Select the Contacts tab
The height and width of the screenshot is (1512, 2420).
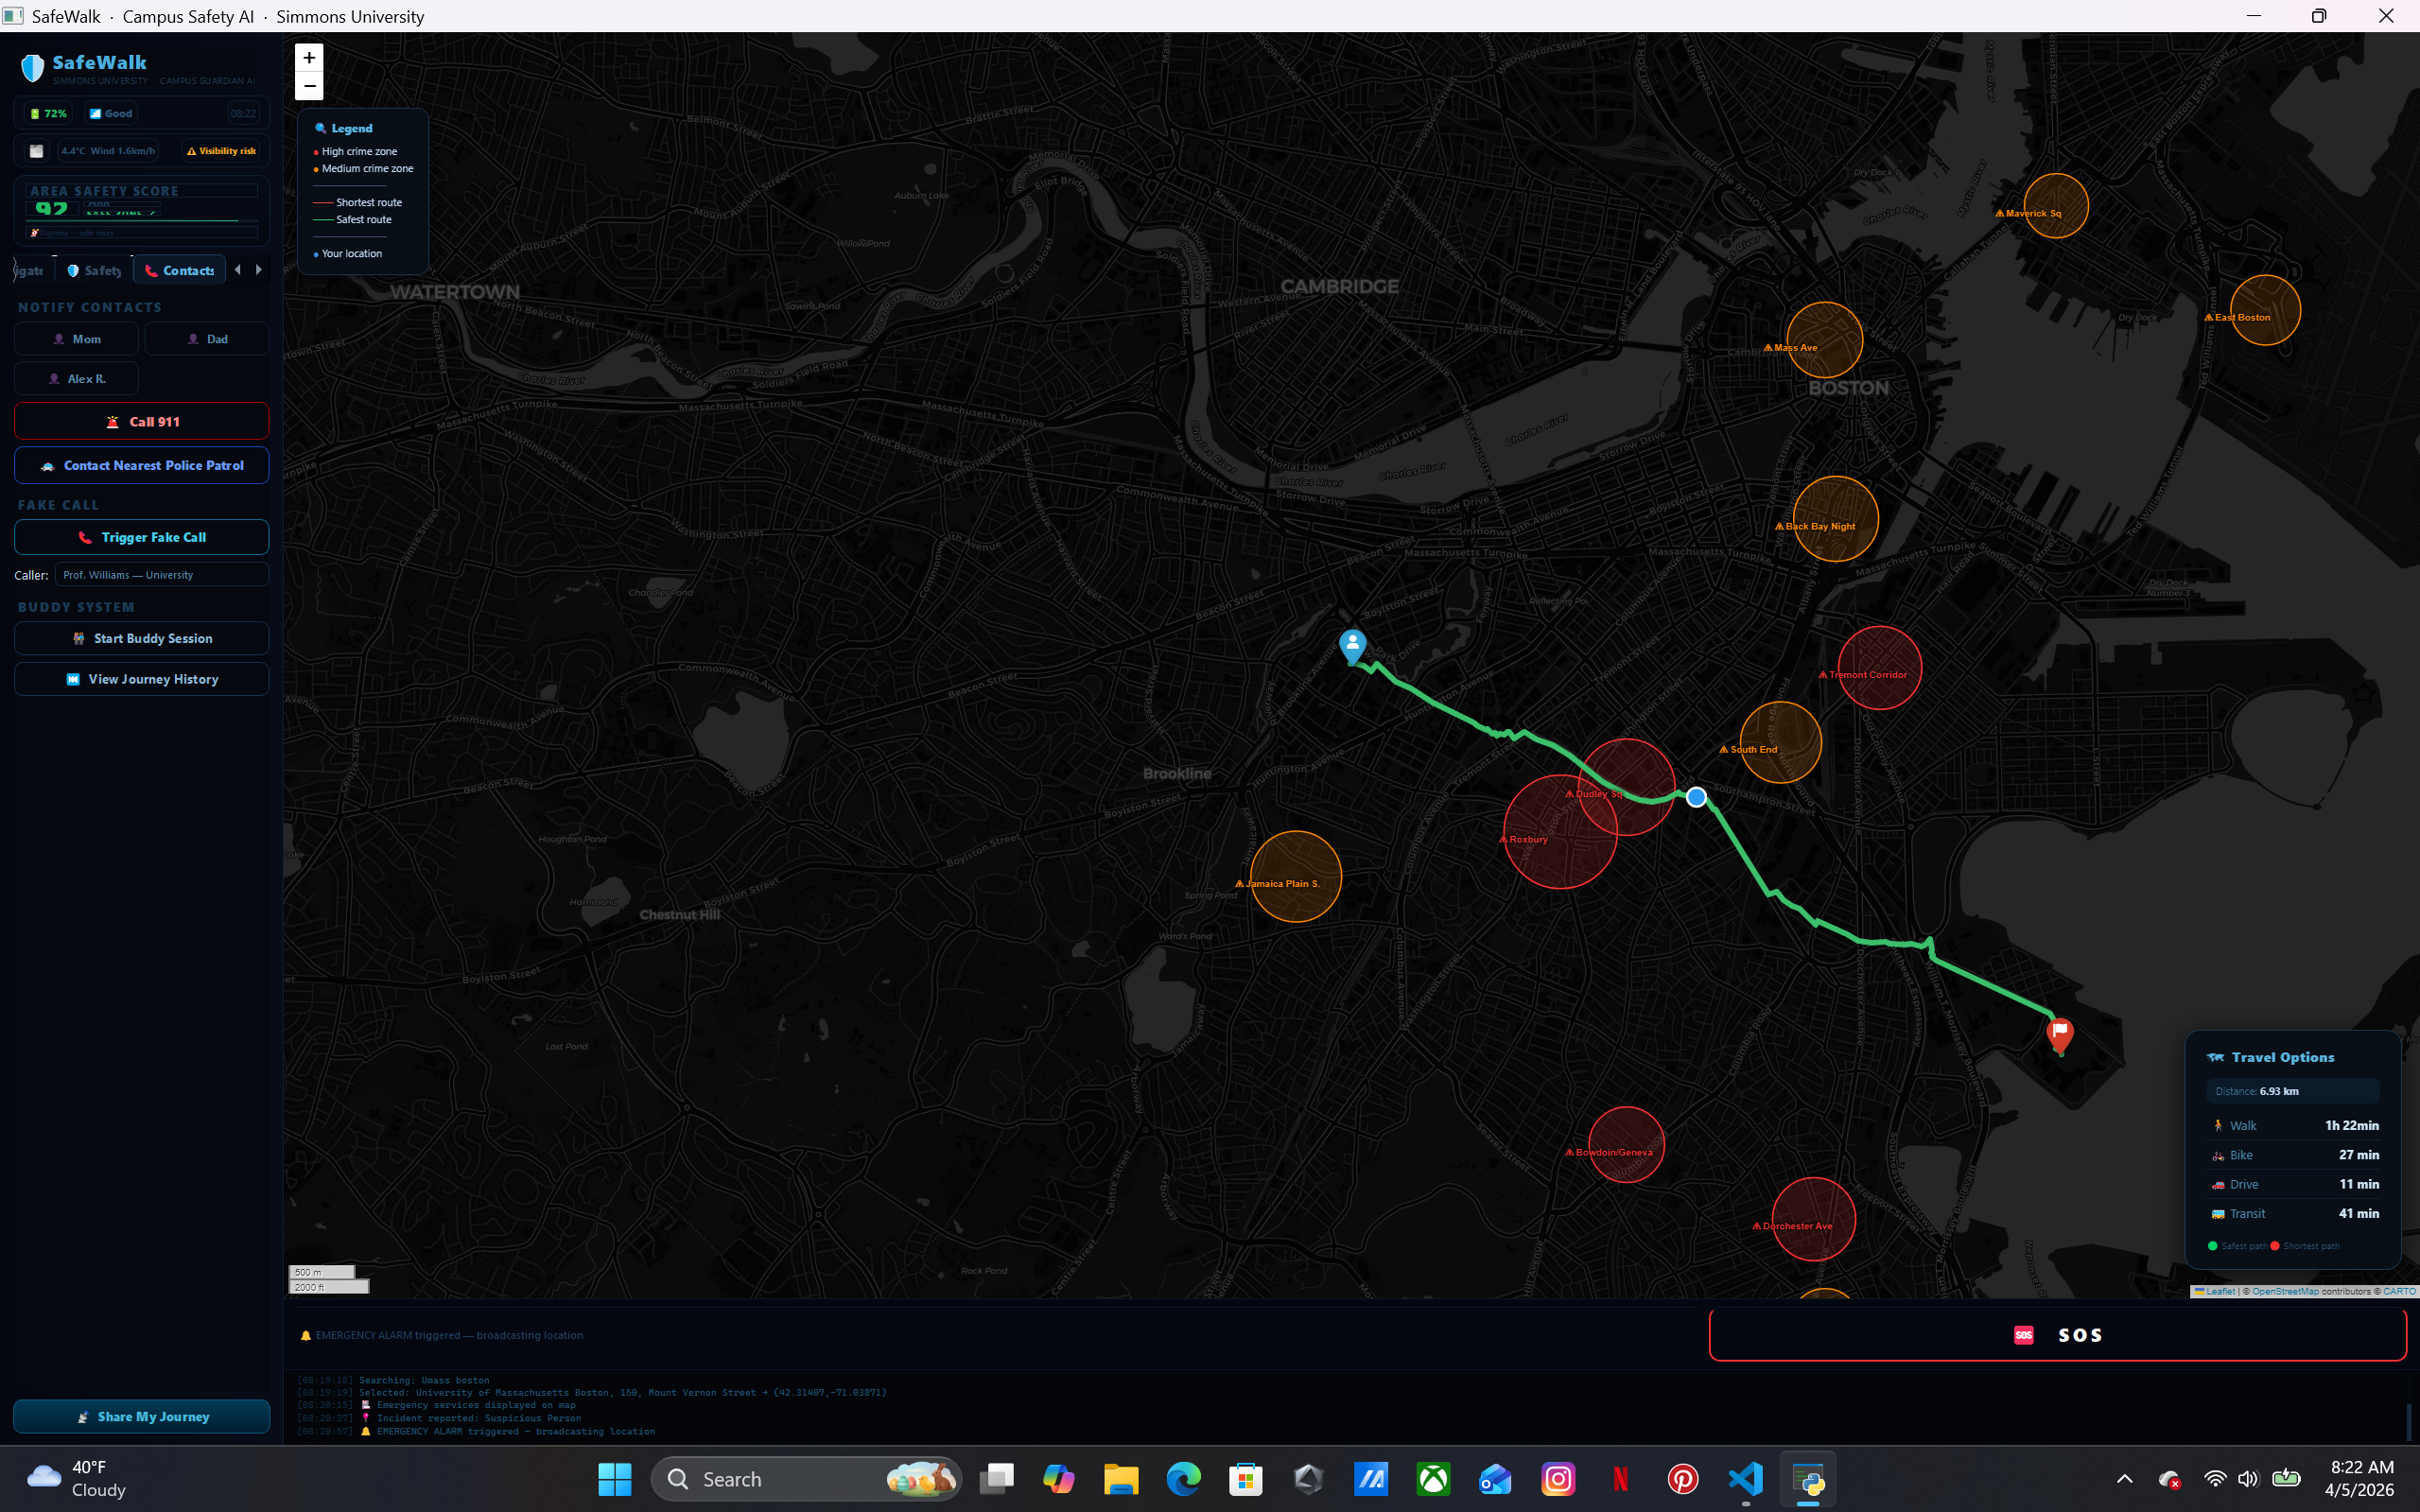pos(179,270)
